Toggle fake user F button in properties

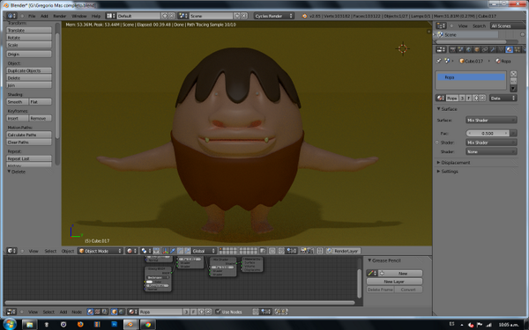(x=469, y=98)
